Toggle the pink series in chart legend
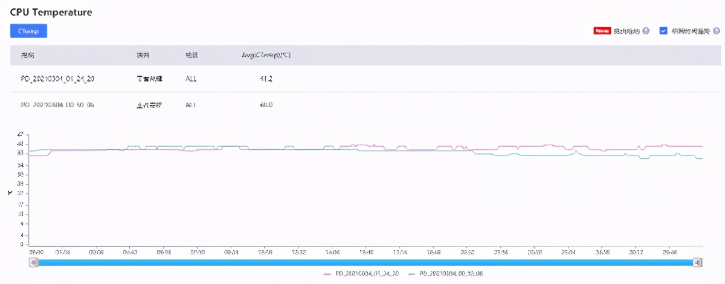Viewport: 725px width, 284px height. point(361,274)
